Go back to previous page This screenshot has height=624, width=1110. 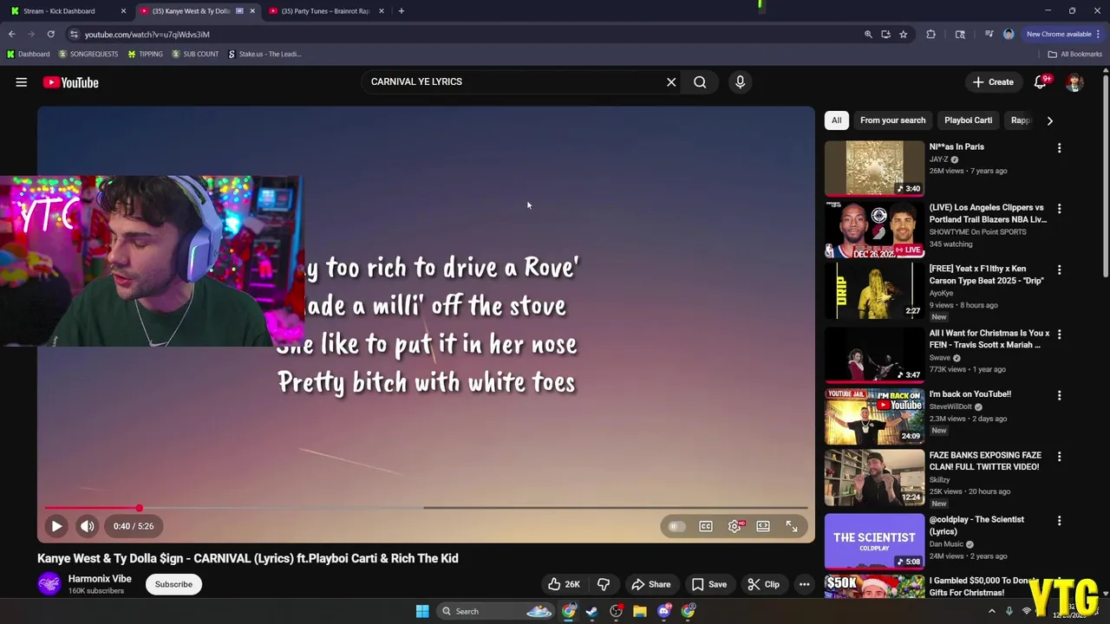pos(12,34)
